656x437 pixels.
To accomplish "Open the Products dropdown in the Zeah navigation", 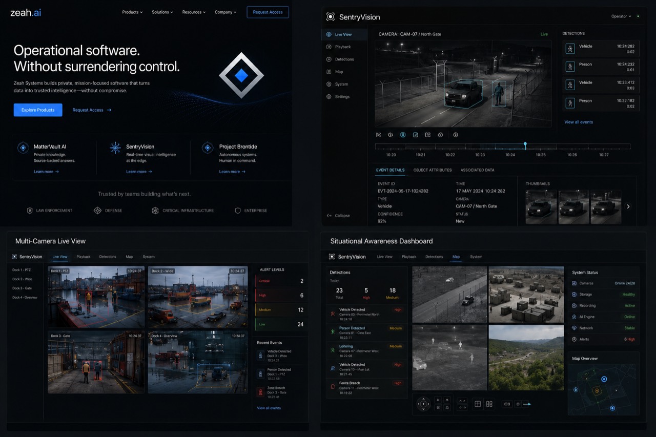I will [x=132, y=12].
